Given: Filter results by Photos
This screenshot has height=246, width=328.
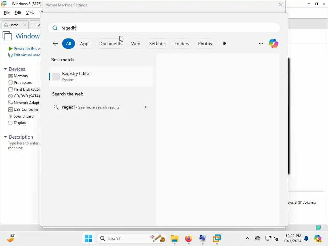Looking at the screenshot, I should pos(205,44).
